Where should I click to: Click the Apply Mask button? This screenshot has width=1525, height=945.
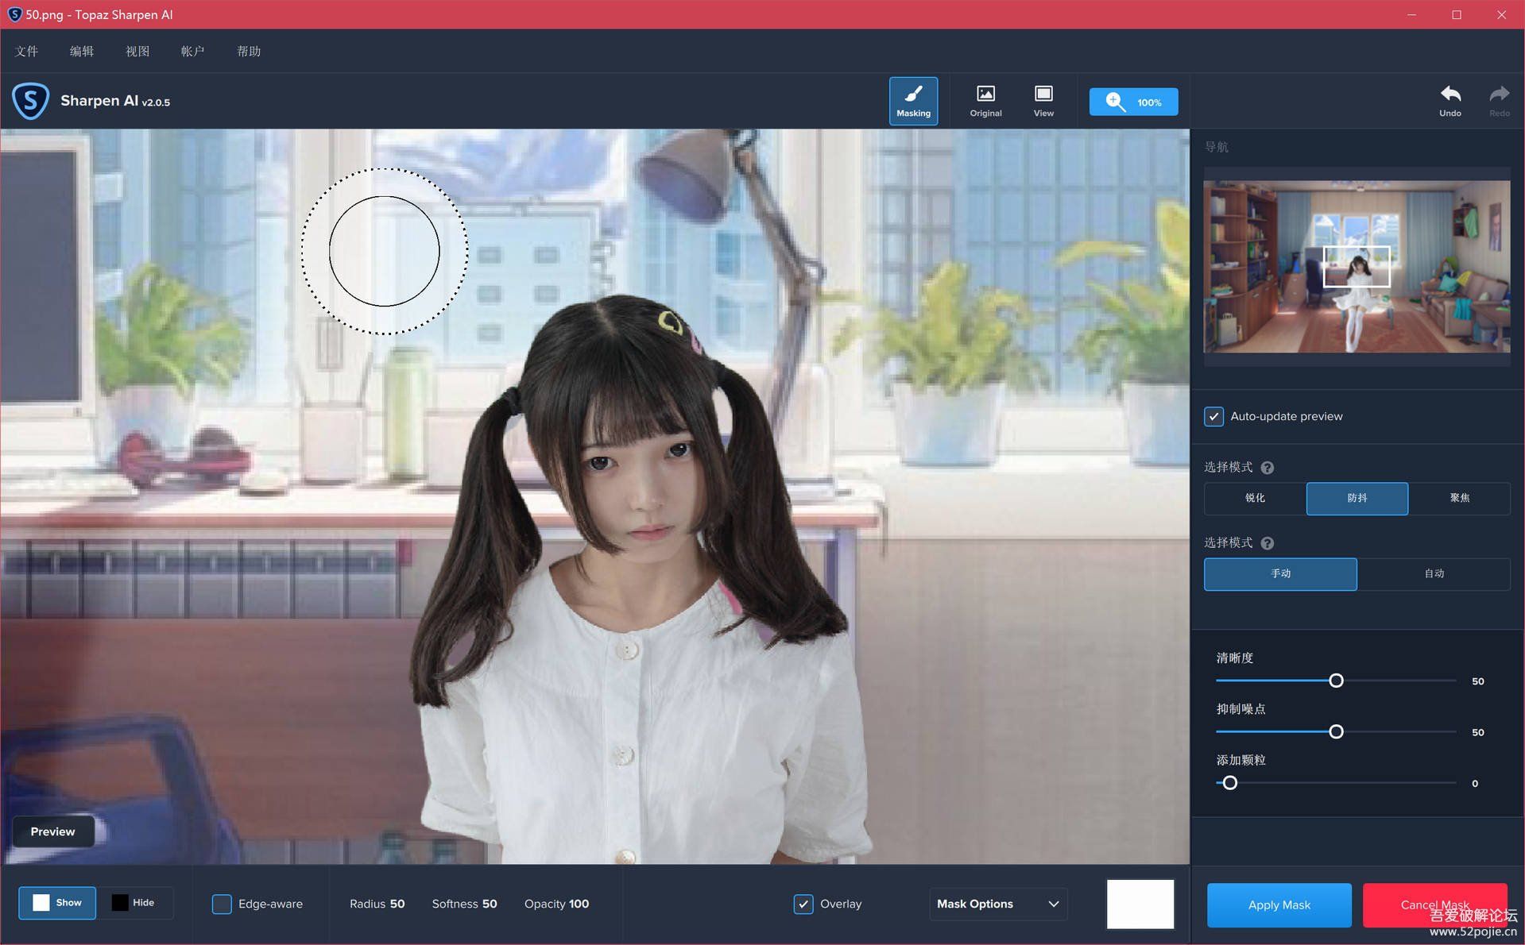(1279, 904)
